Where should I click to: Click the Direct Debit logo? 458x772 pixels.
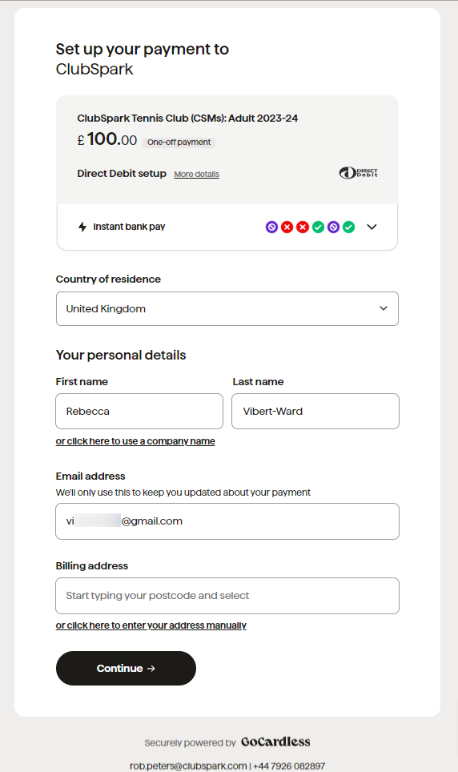(358, 173)
